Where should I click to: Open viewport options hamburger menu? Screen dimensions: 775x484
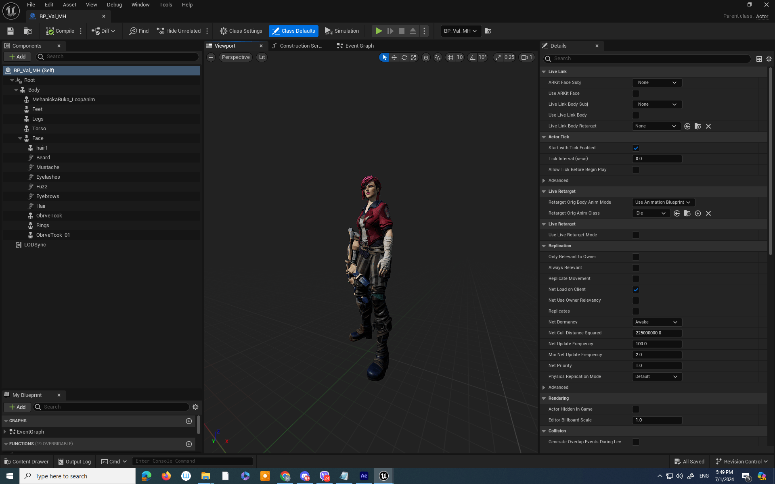[x=211, y=57]
